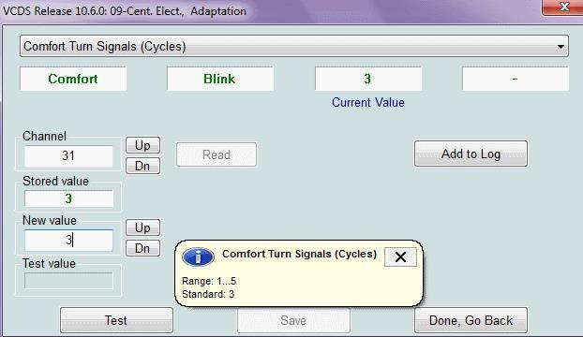Select the Comfort Turn Signals (Cycles) combo box
The width and height of the screenshot is (583, 337).
(x=294, y=47)
